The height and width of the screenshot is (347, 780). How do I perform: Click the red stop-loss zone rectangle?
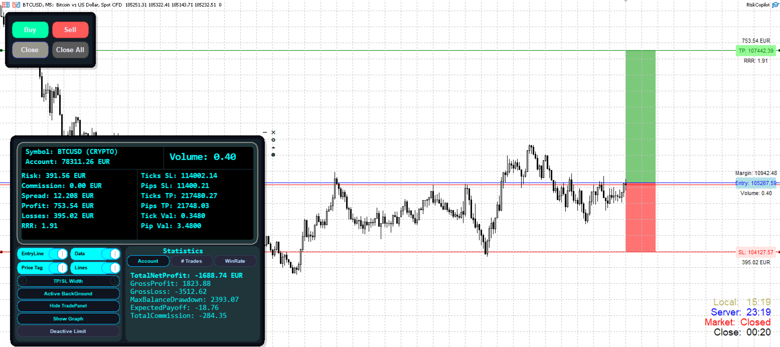641,217
